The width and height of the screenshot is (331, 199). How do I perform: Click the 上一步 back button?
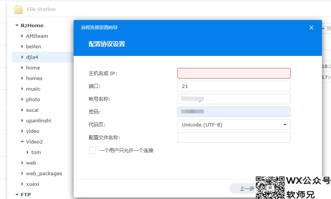[243, 188]
